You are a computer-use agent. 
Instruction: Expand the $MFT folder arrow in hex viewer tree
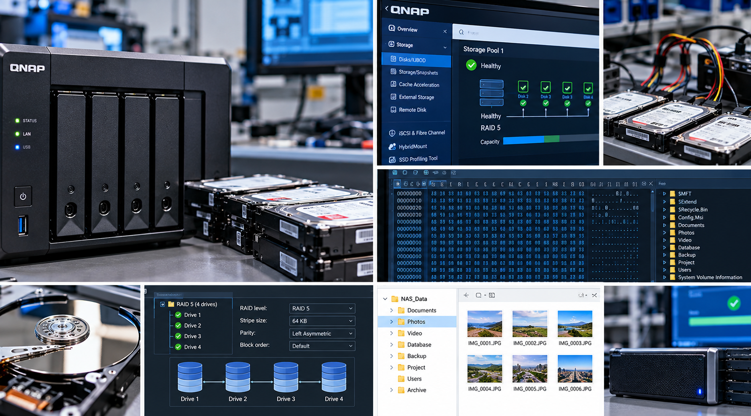click(x=664, y=194)
